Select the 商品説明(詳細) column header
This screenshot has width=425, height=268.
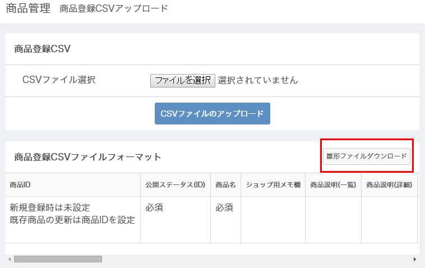[x=389, y=185]
